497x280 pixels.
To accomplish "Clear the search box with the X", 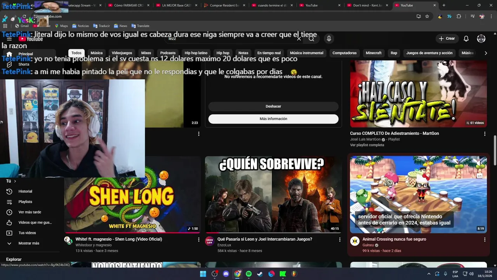I will point(299,38).
